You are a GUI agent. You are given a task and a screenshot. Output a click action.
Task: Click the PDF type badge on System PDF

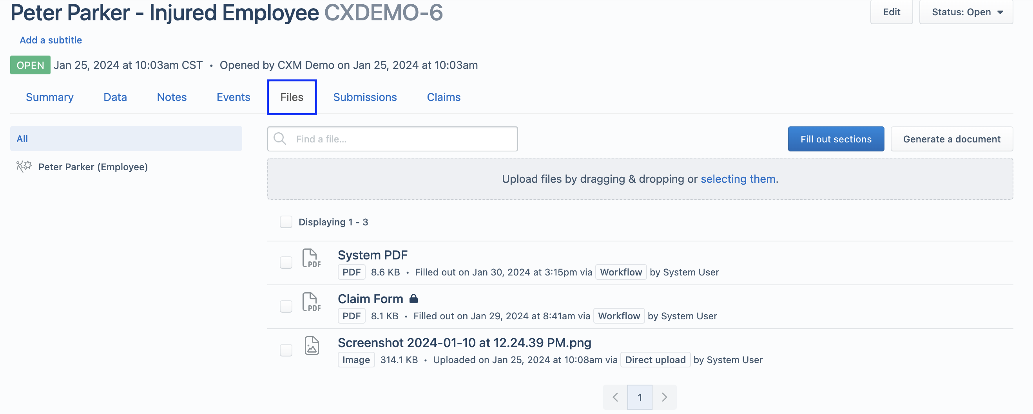click(351, 272)
